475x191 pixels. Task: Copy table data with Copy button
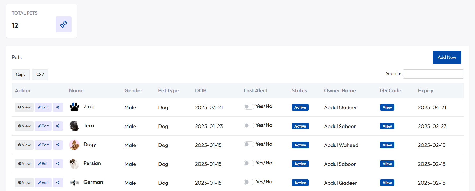[x=21, y=75]
